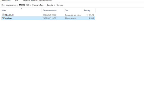Screen dimensions: 144x110
Task: Click updater modified date 24.07.2025 20:23
Action: point(49,18)
